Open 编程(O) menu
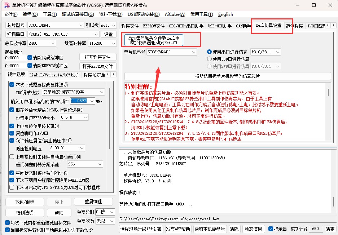Image resolution: width=338 pixels, height=235 pixels. 30,14
